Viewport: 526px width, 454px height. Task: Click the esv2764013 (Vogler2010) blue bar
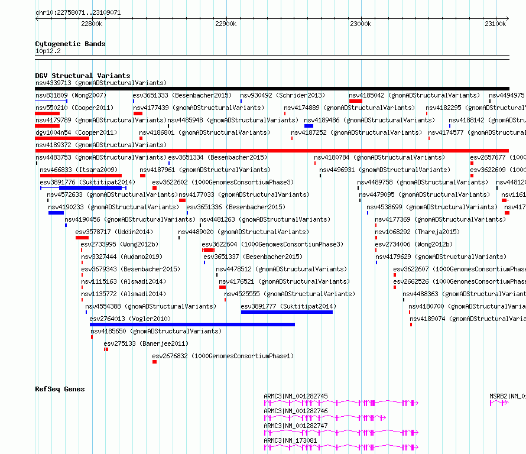click(x=192, y=325)
